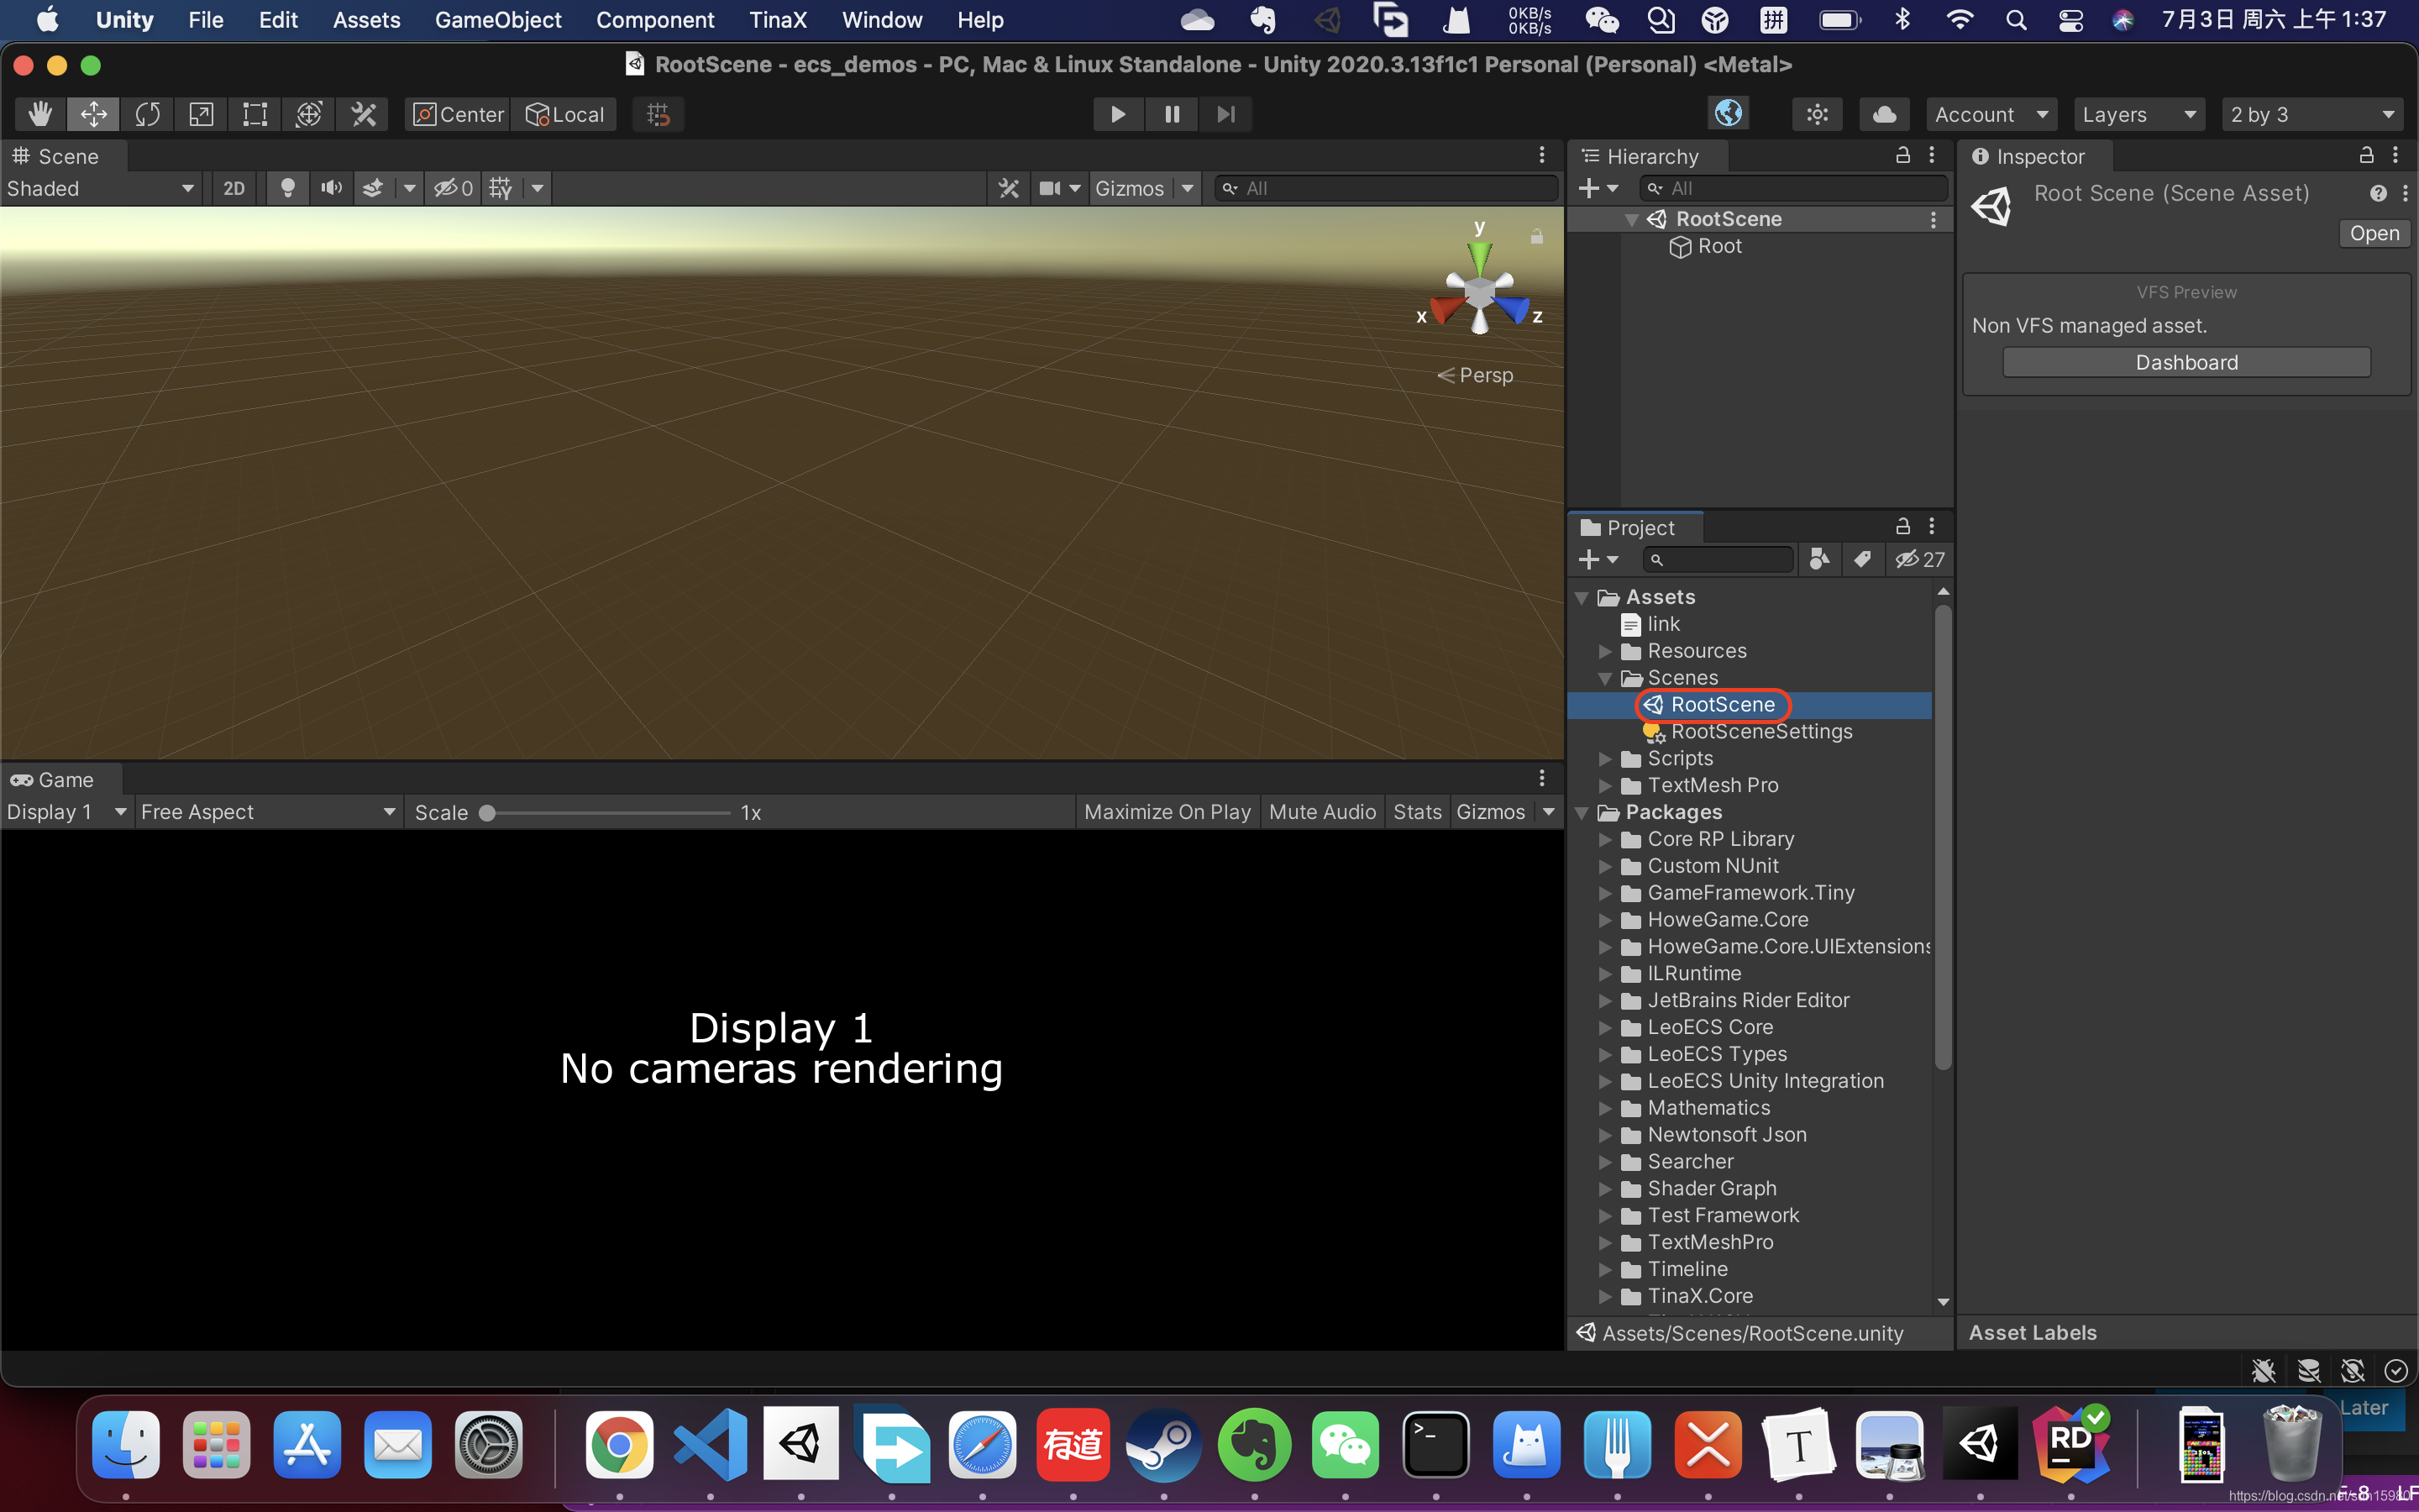Image resolution: width=2419 pixels, height=1512 pixels.
Task: Collapse the Scenes folder
Action: click(x=1604, y=678)
